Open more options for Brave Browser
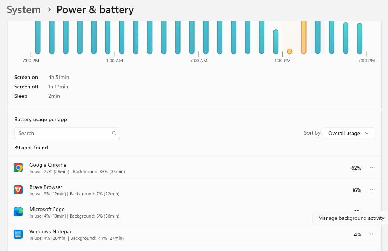The height and width of the screenshot is (251, 388). (x=372, y=190)
